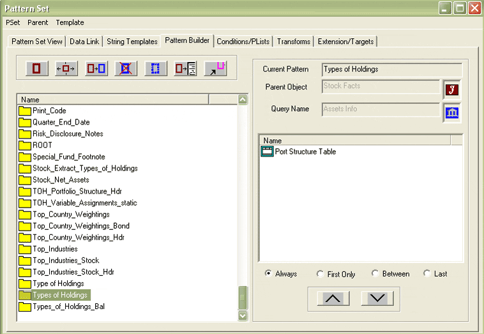Click folder icon next to Quarter_End_Date
Screen dimensions: 484x334
coord(25,123)
